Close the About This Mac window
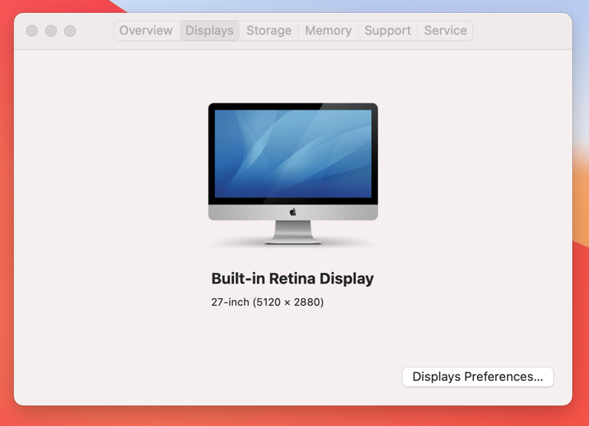This screenshot has height=426, width=589. coord(32,31)
